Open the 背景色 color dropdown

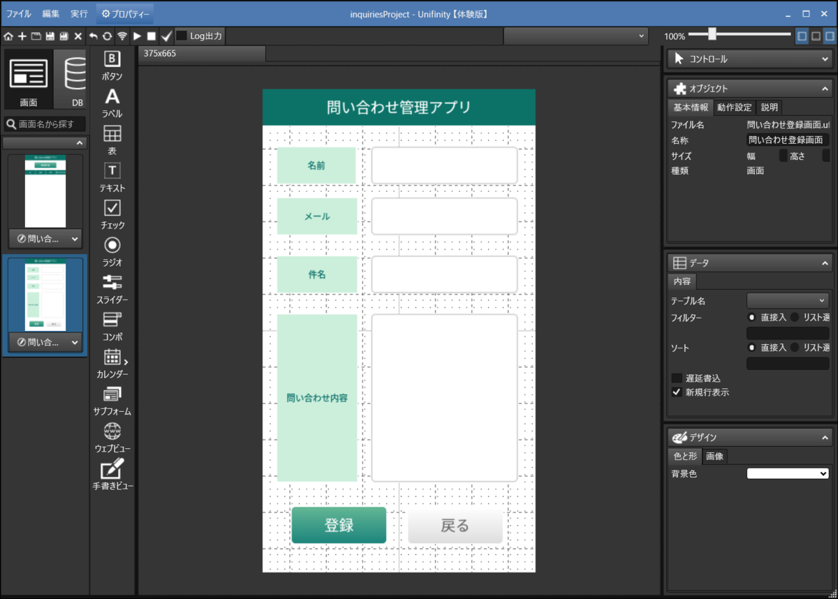[x=788, y=473]
